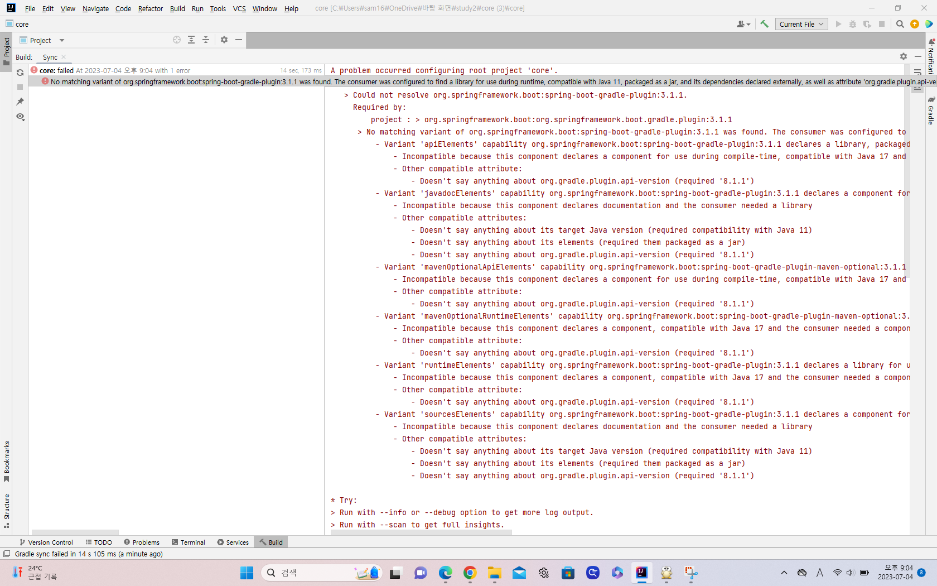Open the JetBrains Toolbox colorful icon
Viewport: 937px width, 586px height.
[x=929, y=24]
